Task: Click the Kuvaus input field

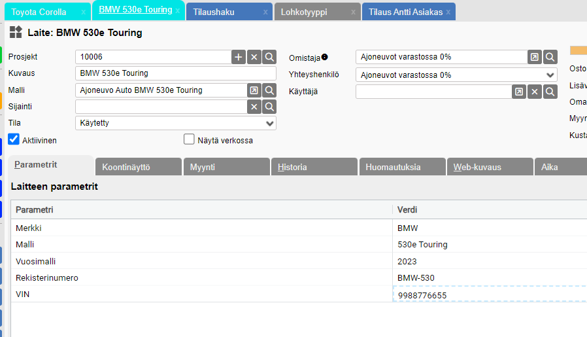Action: 176,73
